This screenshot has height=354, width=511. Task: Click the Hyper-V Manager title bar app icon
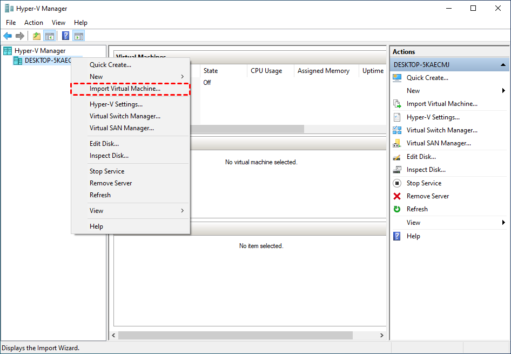pyautogui.click(x=9, y=8)
